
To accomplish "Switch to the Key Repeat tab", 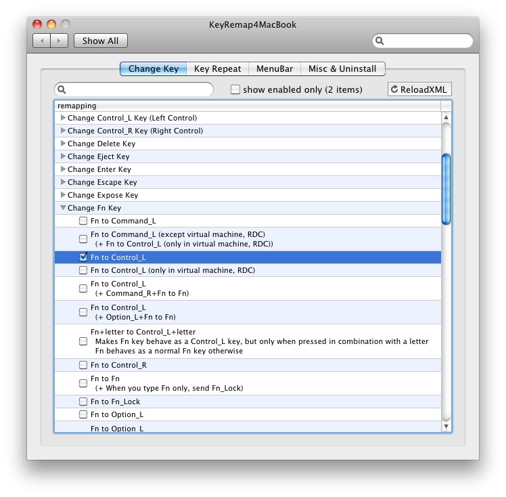I will [217, 68].
